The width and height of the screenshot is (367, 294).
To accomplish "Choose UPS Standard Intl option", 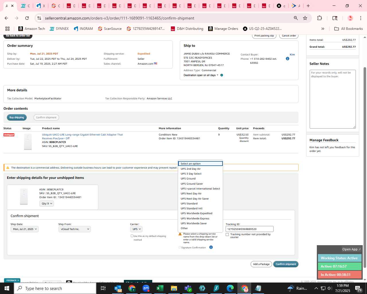I will coord(200,208).
